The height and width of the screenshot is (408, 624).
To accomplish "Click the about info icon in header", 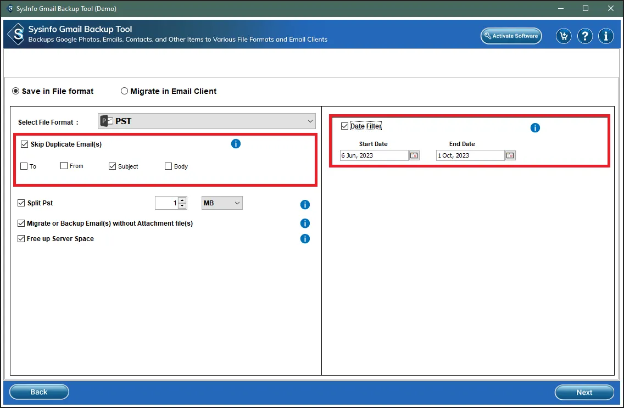I will [x=606, y=36].
